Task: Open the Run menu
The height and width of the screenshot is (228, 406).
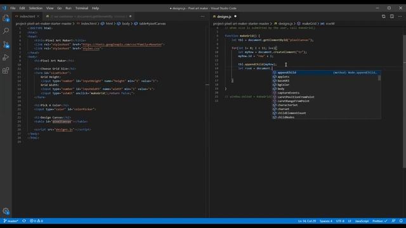Action: click(x=69, y=8)
